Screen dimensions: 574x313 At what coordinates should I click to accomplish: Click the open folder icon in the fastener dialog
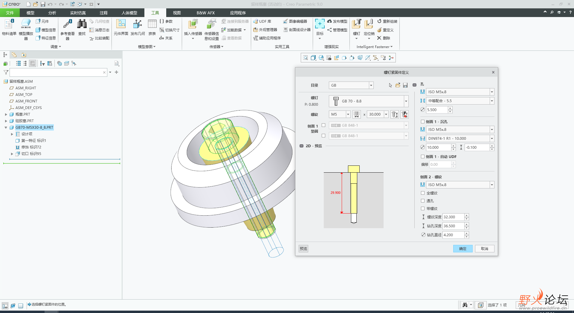point(398,85)
